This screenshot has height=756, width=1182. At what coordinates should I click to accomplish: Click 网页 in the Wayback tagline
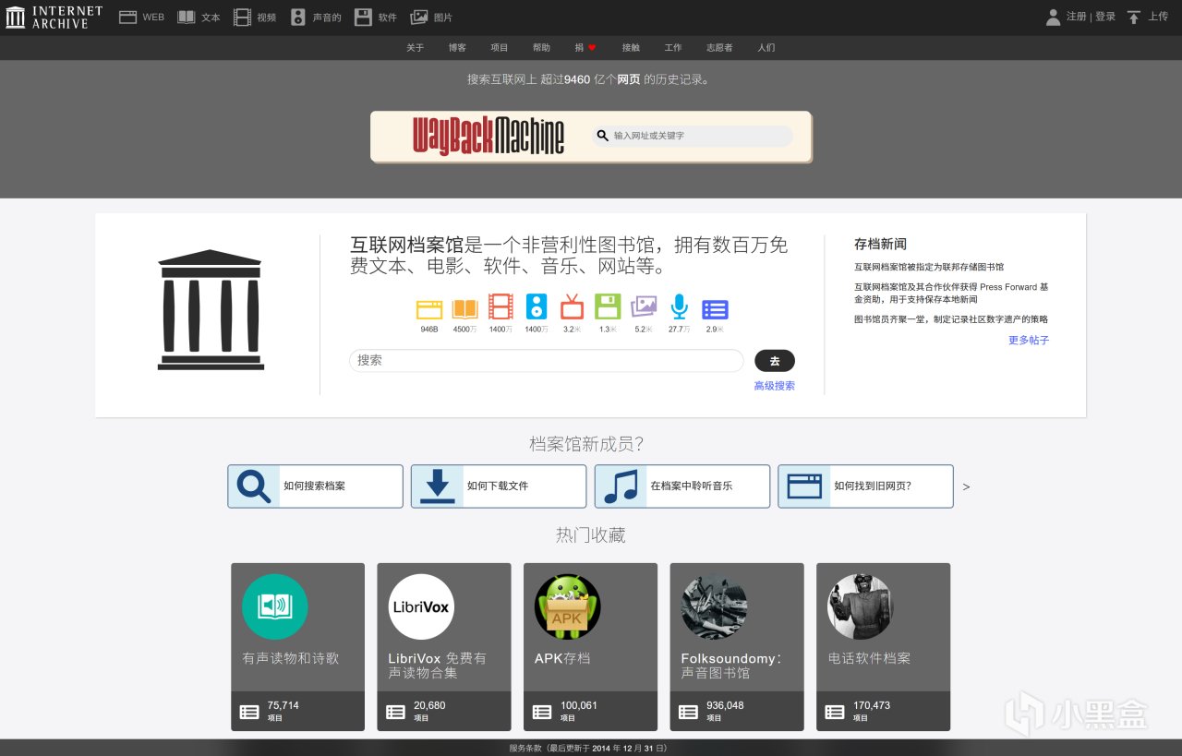(629, 79)
